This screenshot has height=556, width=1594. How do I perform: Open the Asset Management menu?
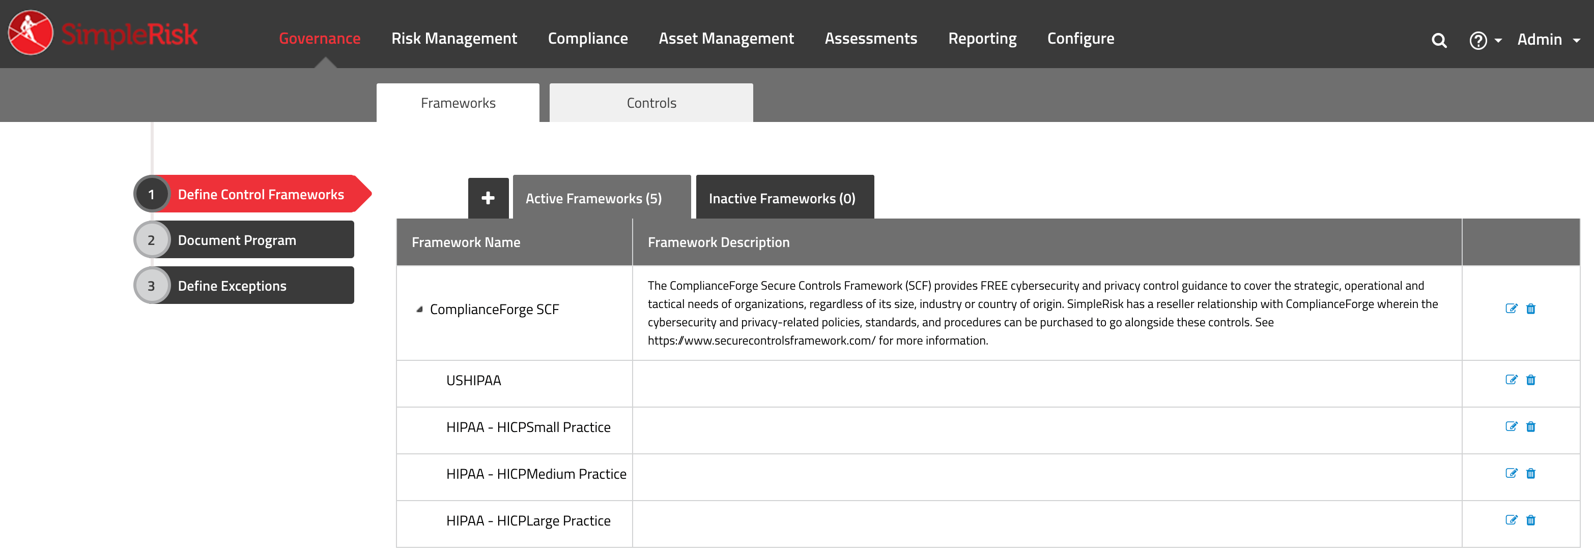point(726,38)
